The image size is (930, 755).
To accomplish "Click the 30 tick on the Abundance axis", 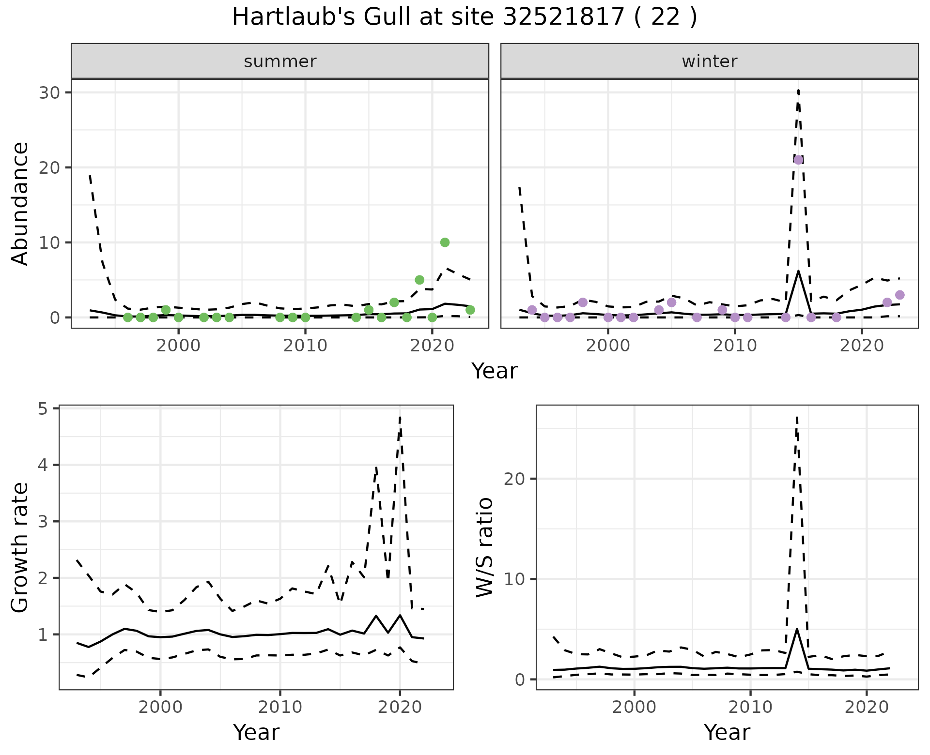I will point(48,93).
